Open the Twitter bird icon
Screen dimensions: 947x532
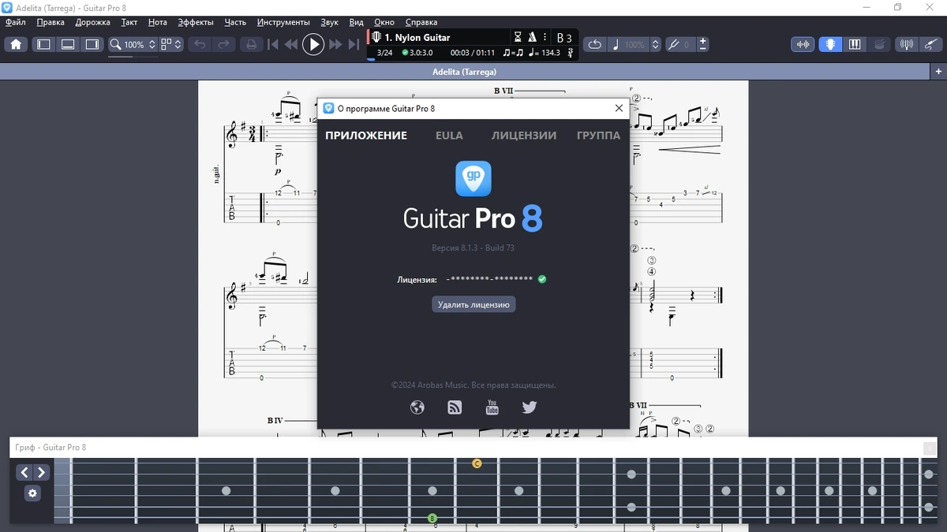[x=530, y=407]
